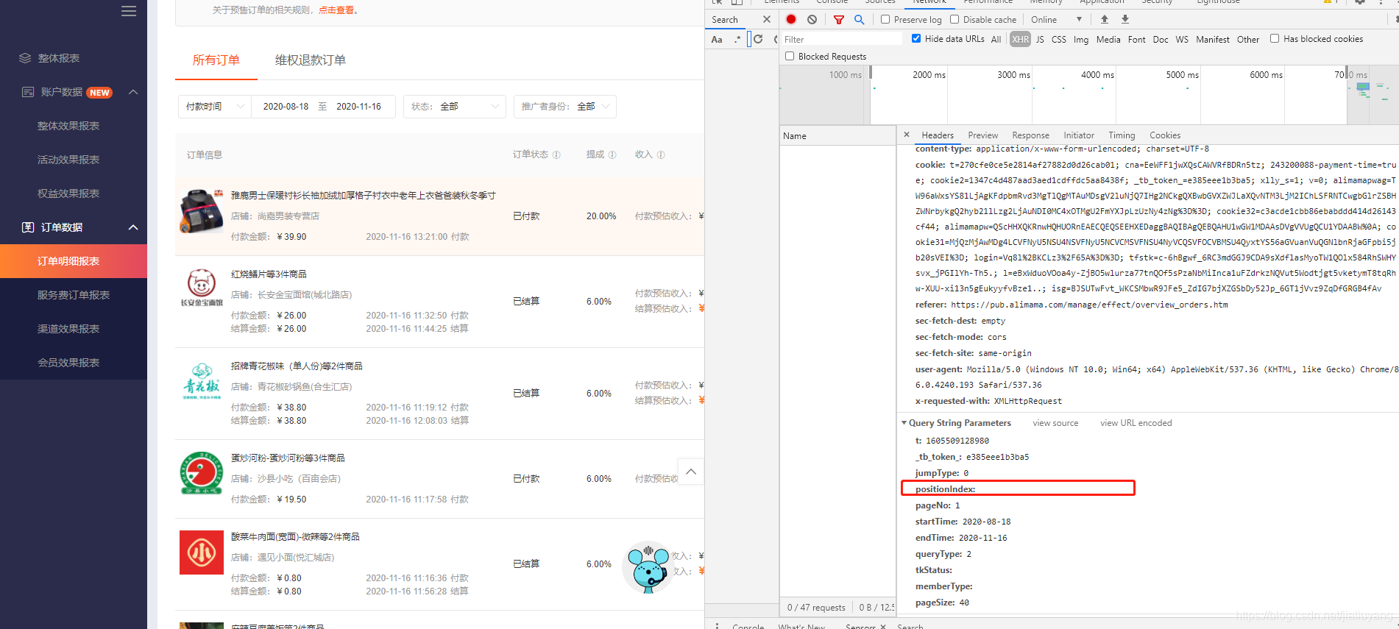
Task: Collapse the 账户数据 sidebar section
Action: tap(133, 92)
